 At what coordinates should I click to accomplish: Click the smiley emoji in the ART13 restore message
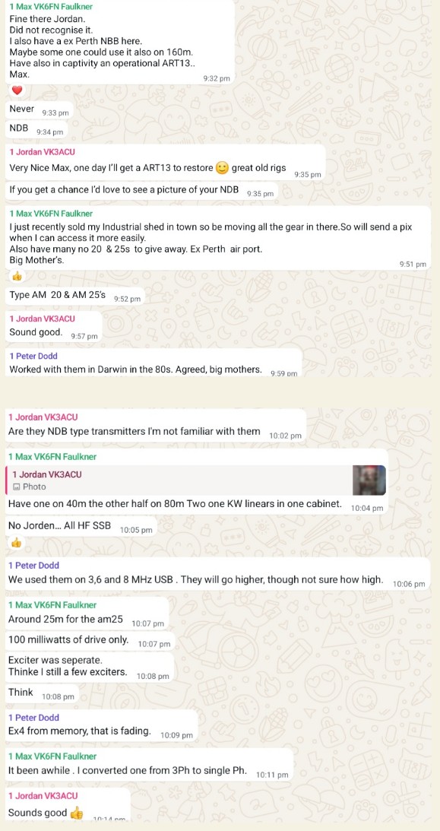point(223,168)
